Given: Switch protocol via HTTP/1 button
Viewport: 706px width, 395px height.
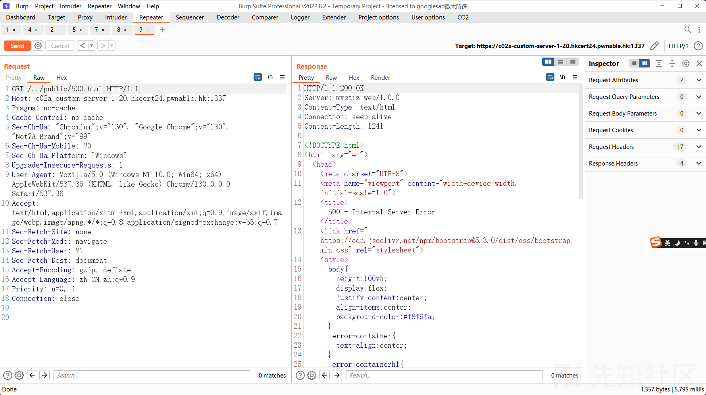Looking at the screenshot, I should [x=678, y=46].
